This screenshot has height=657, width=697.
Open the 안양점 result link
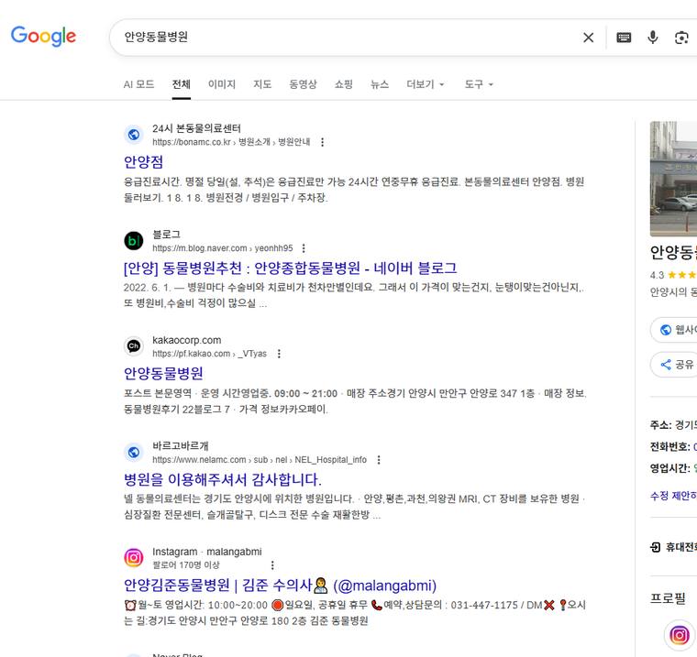point(144,161)
